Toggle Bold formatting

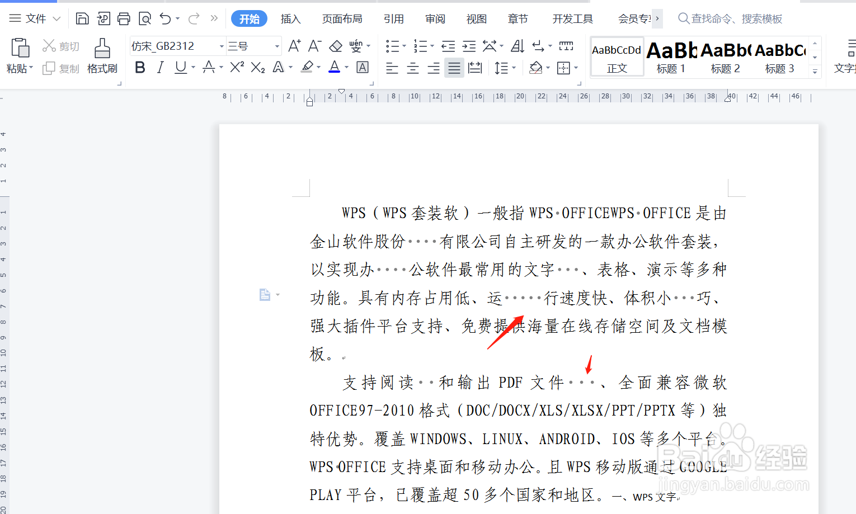pyautogui.click(x=140, y=68)
